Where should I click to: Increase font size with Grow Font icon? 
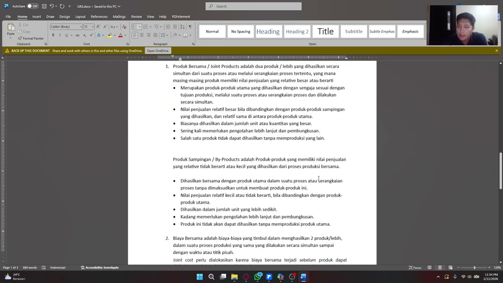98,27
